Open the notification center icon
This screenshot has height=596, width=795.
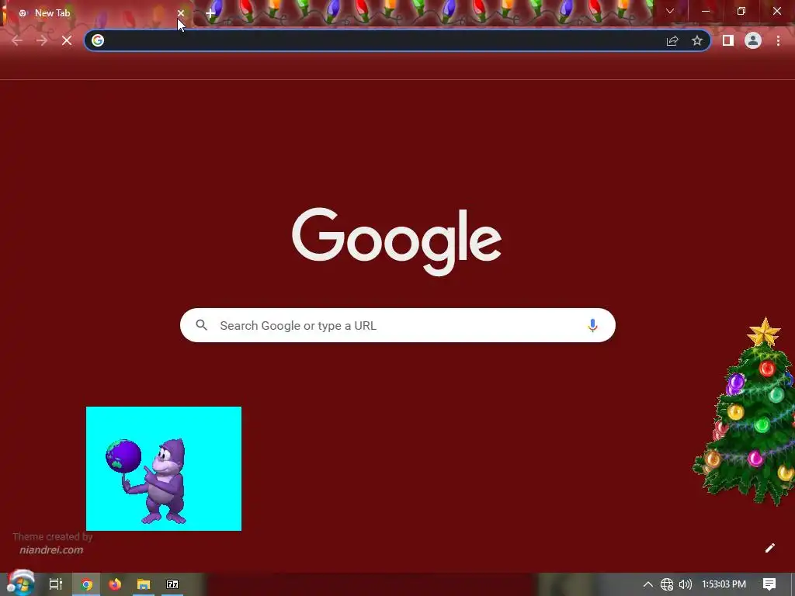(769, 584)
